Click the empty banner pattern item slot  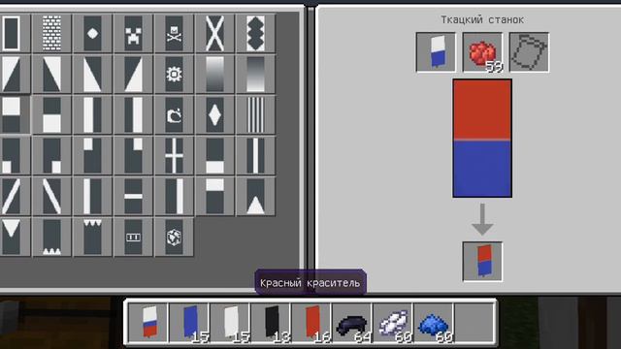[x=529, y=52]
